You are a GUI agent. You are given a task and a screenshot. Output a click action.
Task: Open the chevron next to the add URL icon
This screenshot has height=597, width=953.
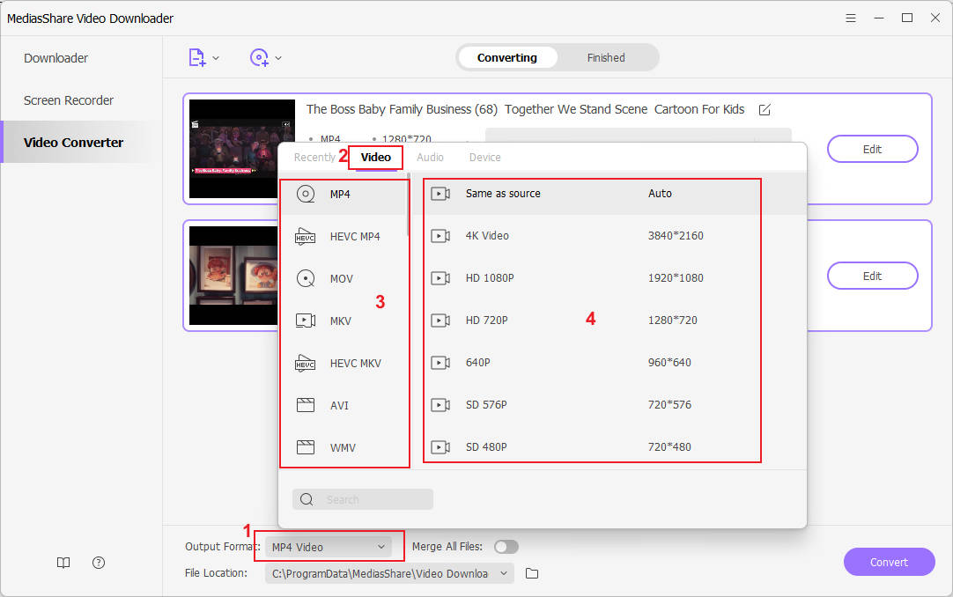pyautogui.click(x=277, y=56)
